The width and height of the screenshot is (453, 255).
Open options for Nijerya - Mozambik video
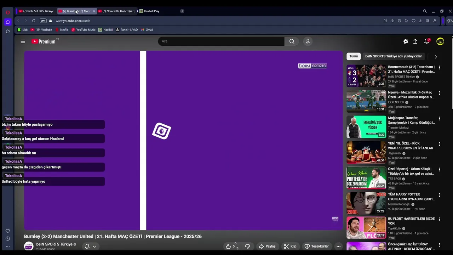pyautogui.click(x=440, y=93)
